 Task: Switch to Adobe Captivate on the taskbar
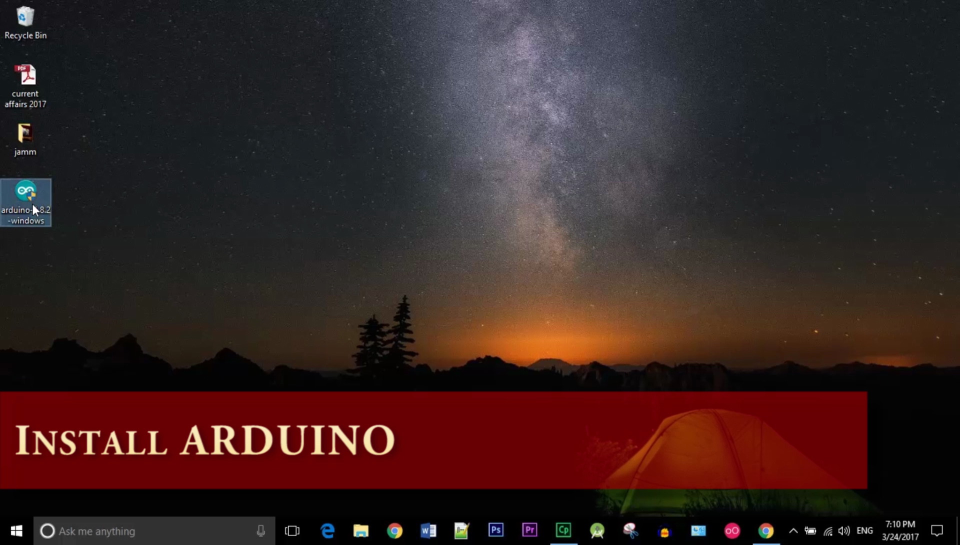click(x=563, y=530)
